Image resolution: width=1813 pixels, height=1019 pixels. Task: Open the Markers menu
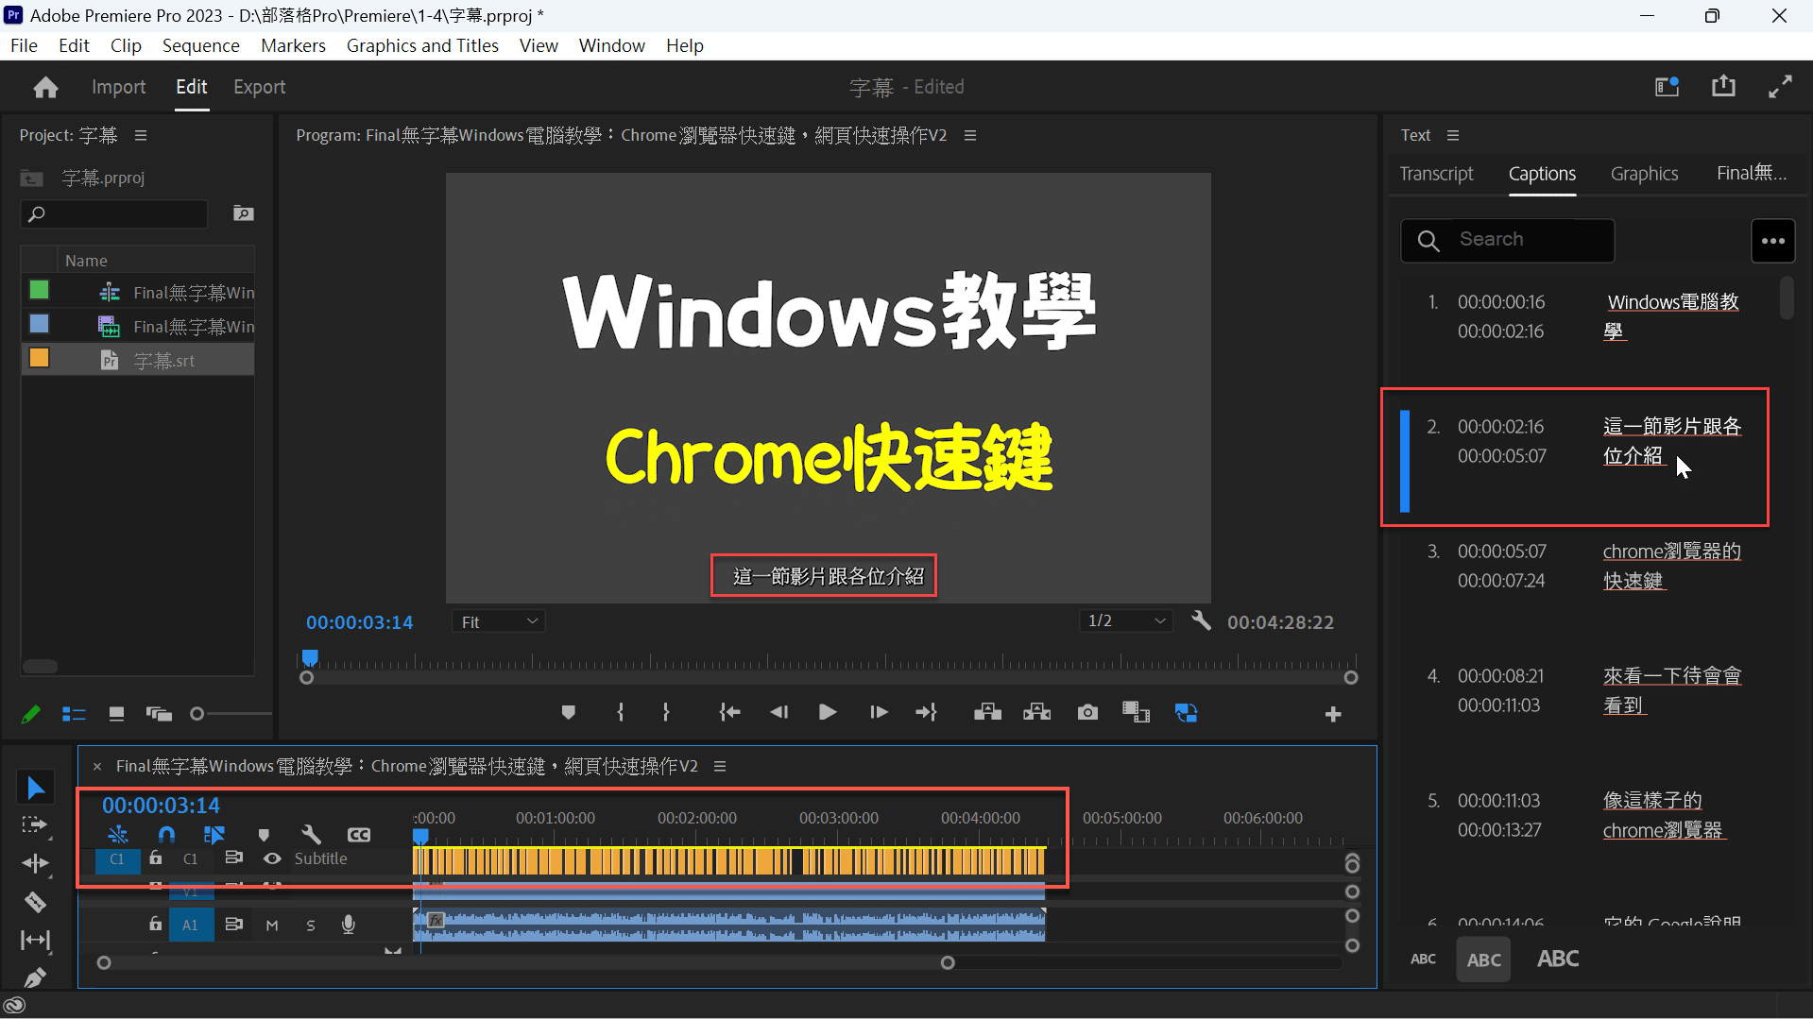point(293,45)
